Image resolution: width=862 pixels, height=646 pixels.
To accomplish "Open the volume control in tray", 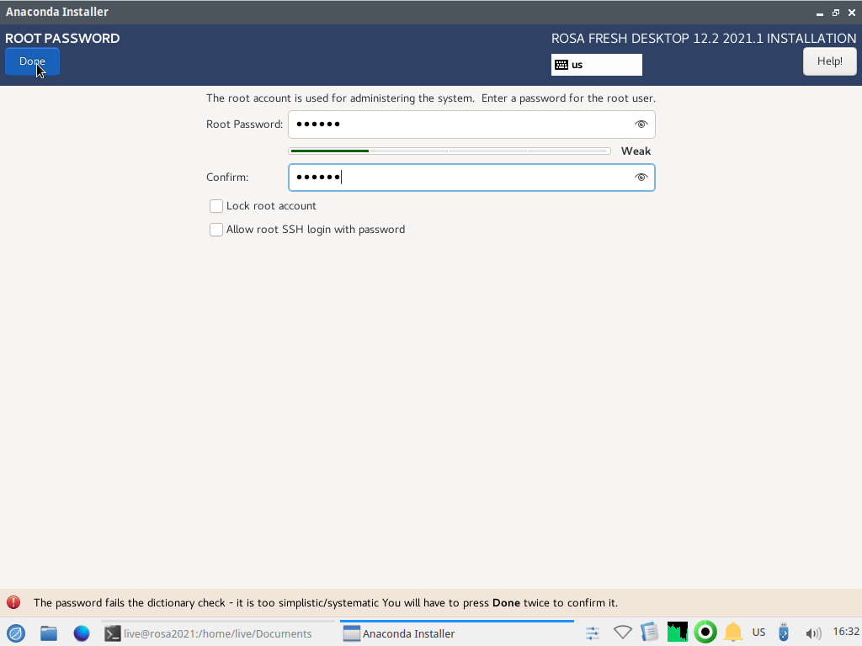I will (x=812, y=633).
